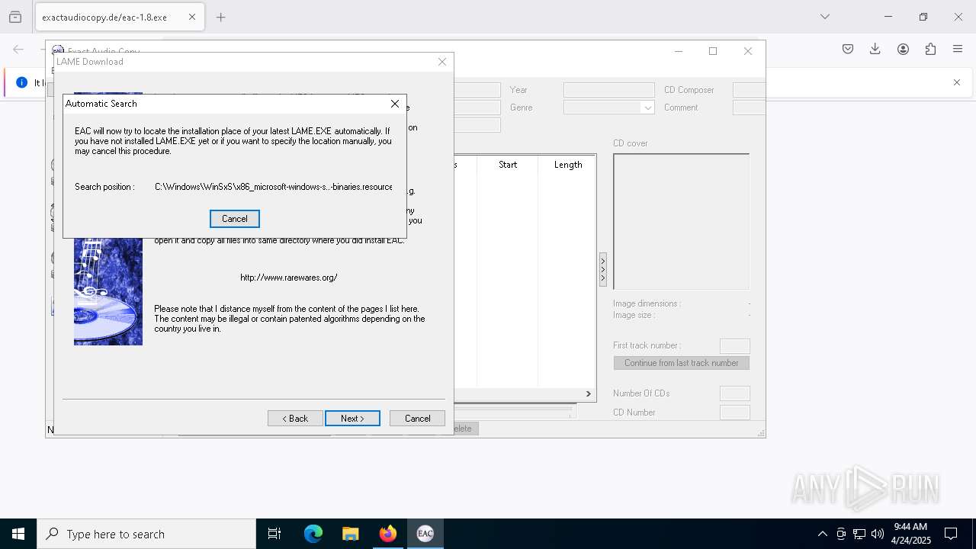The width and height of the screenshot is (976, 549).
Task: Click the Save to Pocket icon
Action: pyautogui.click(x=848, y=49)
